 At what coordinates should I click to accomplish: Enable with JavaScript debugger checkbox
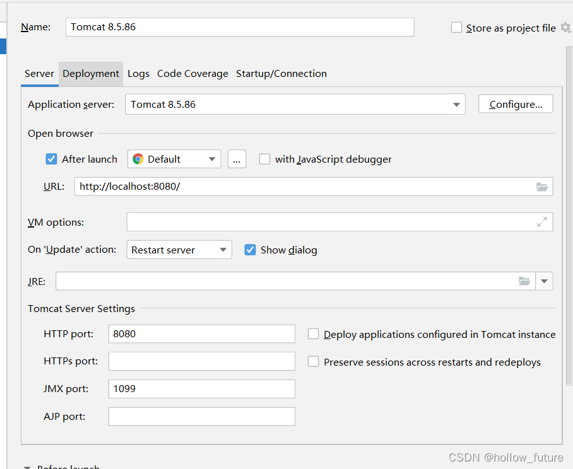point(264,159)
